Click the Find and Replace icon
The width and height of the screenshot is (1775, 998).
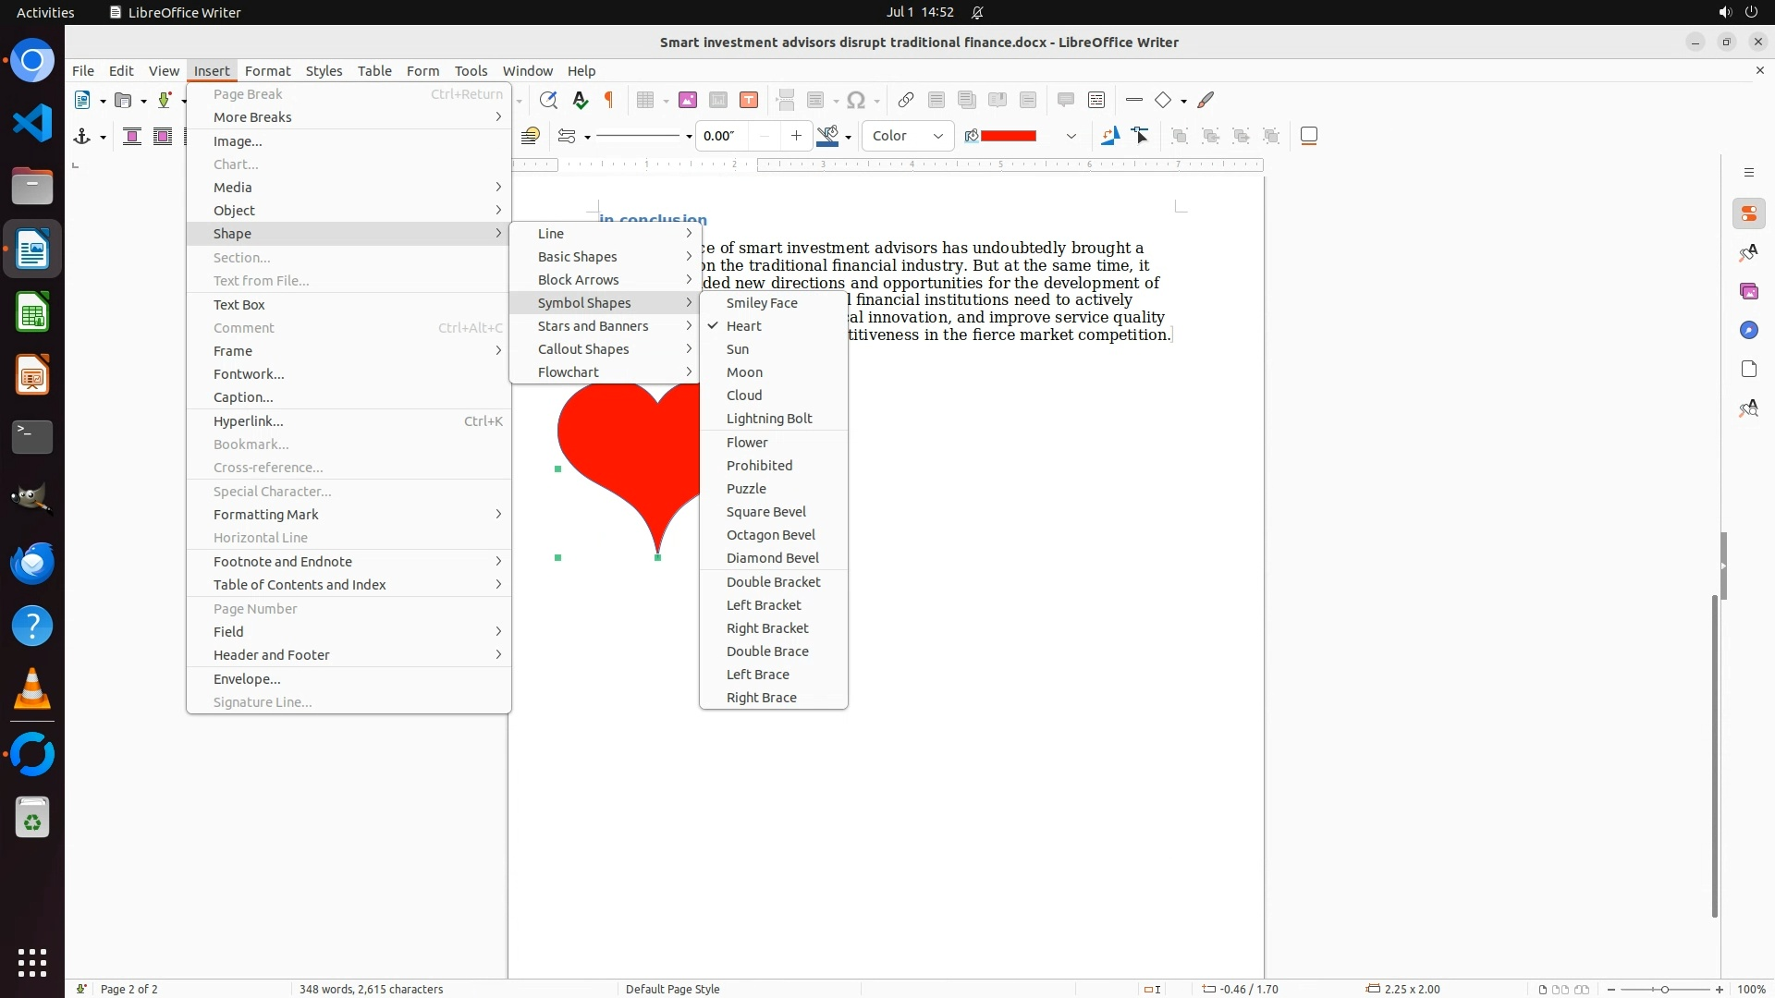click(548, 100)
